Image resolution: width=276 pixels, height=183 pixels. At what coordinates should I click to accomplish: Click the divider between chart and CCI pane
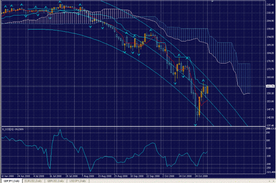133,127
